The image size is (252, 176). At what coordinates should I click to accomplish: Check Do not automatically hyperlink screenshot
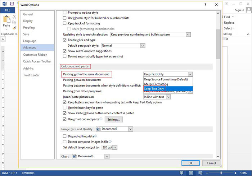point(64,56)
